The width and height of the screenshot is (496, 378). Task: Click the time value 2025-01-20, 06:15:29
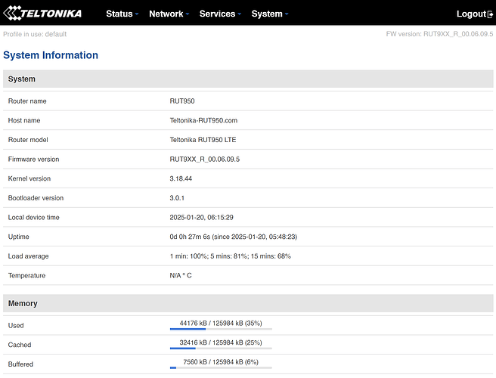201,217
